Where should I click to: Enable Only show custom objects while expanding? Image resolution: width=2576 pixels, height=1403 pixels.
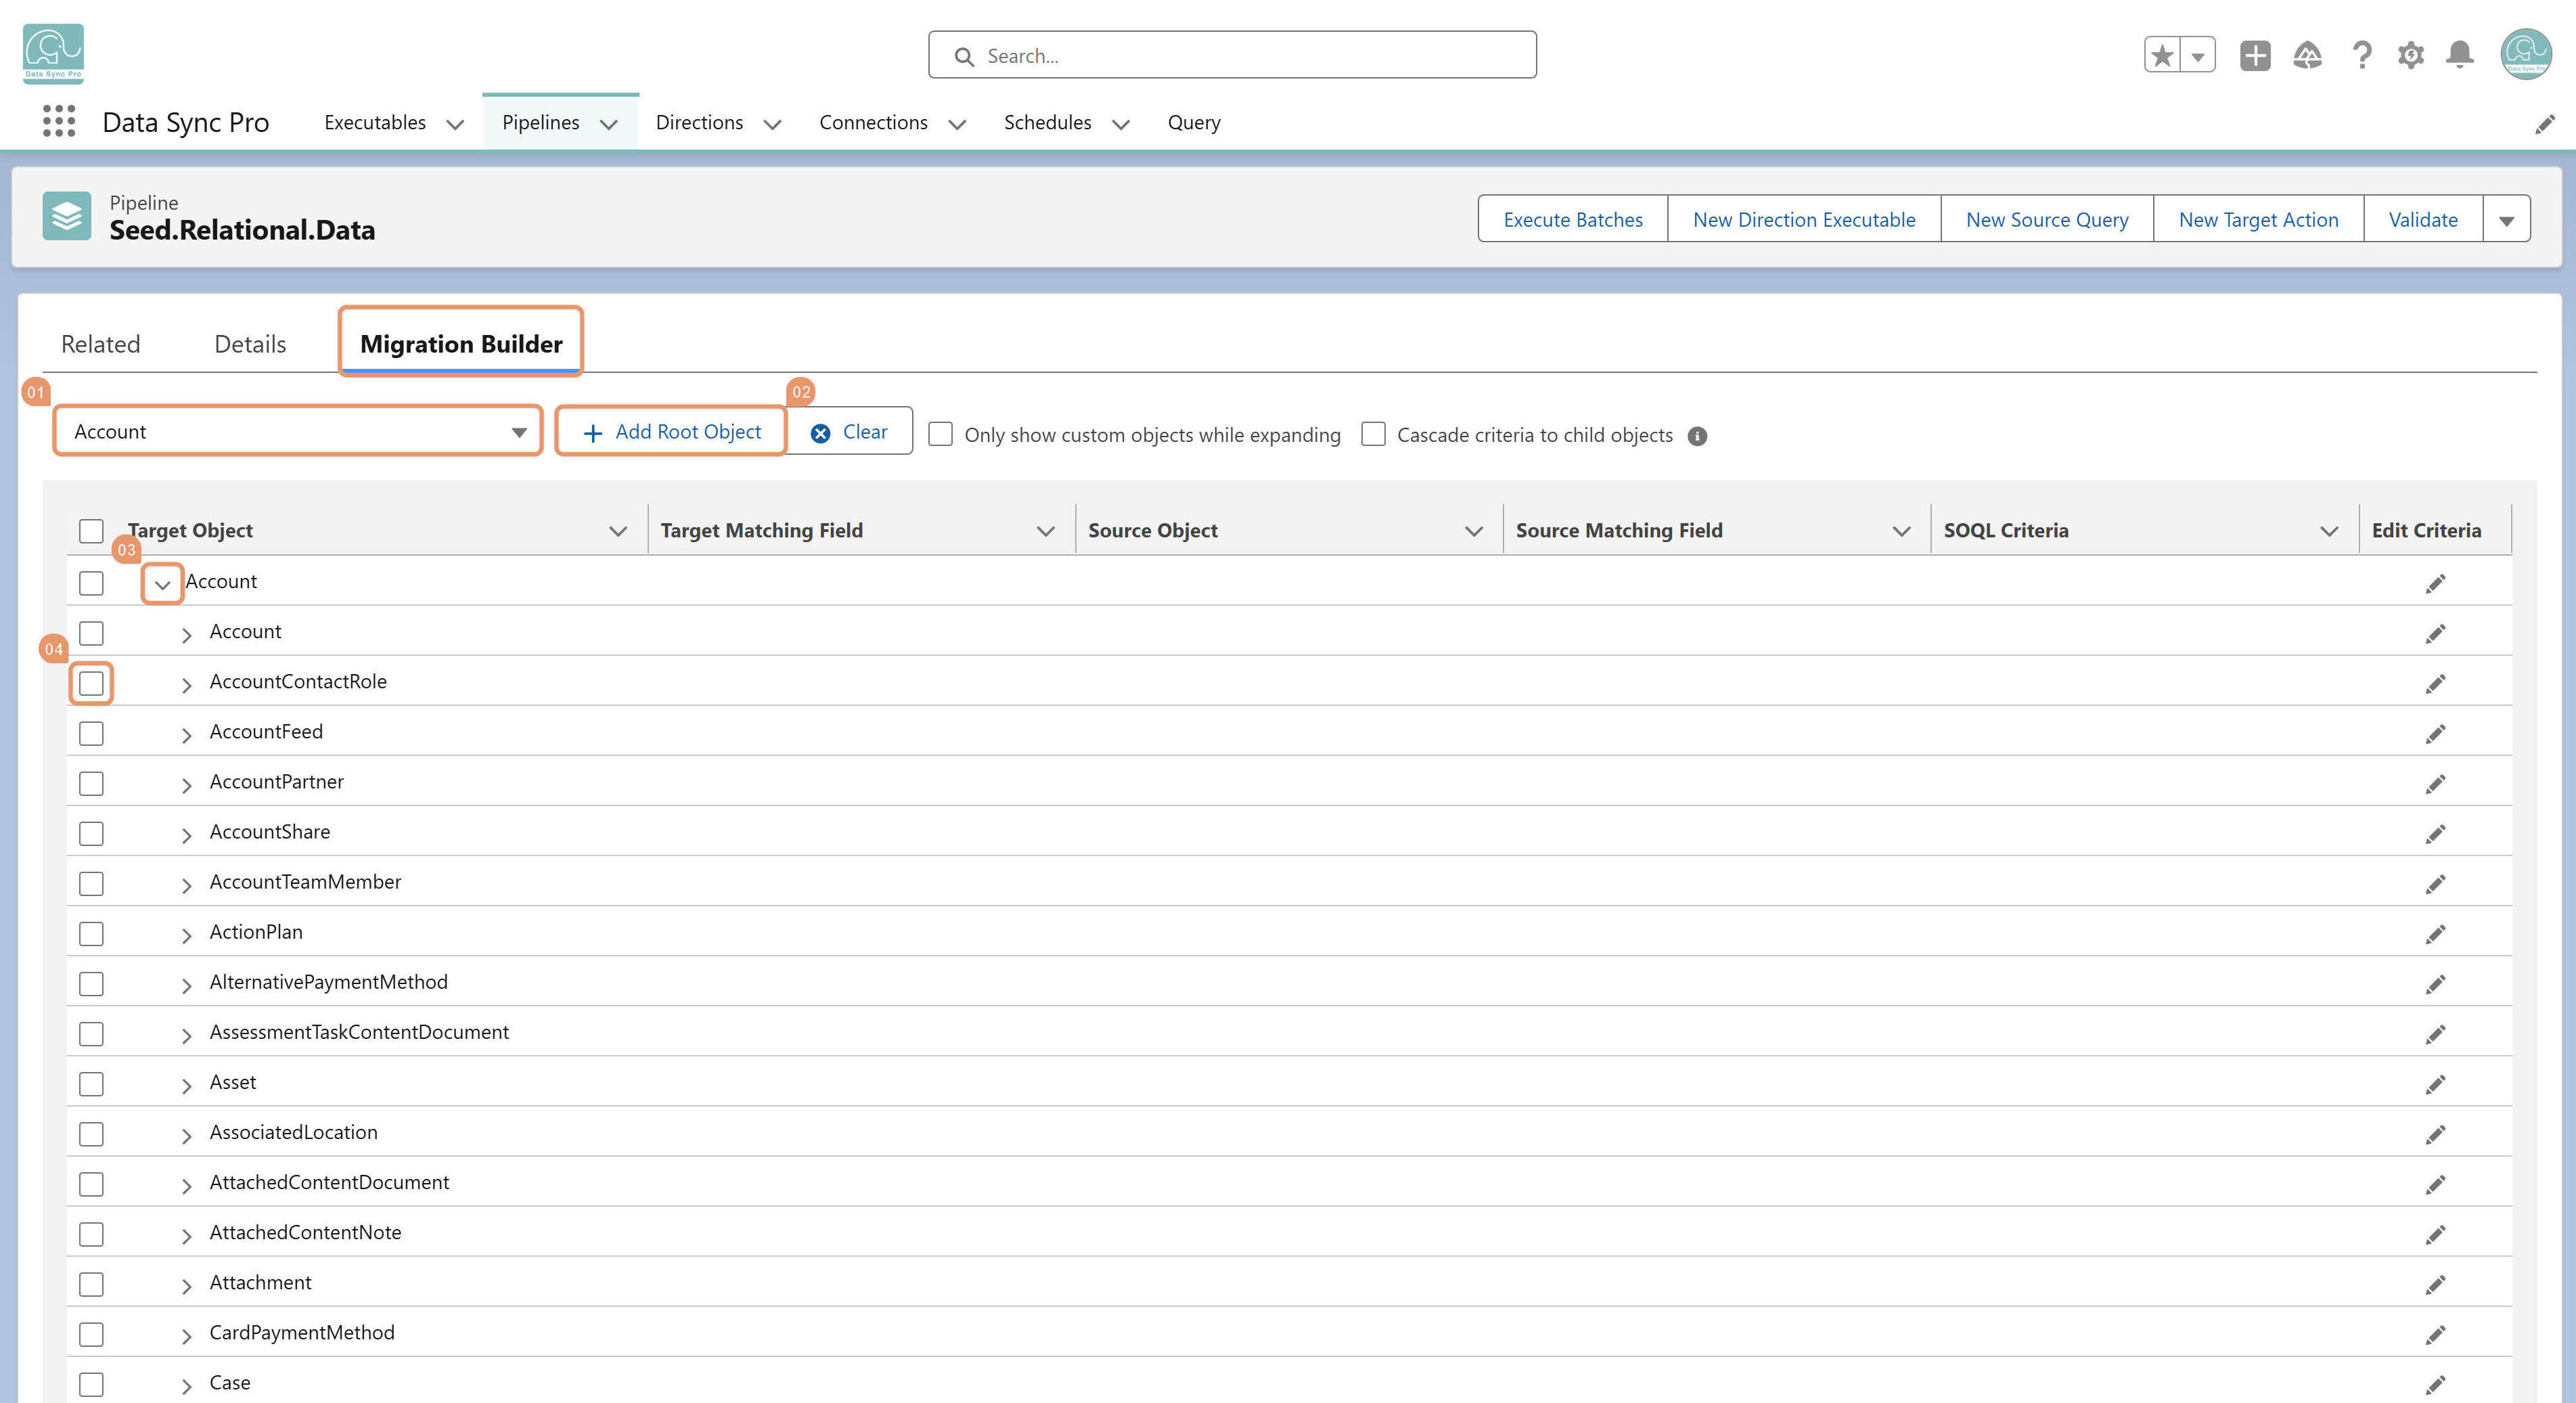coord(940,434)
